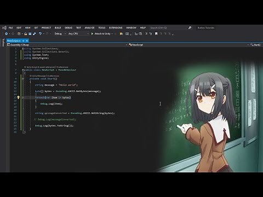The height and width of the screenshot is (197, 263).
Task: Click Debug.Log(item) code line
Action: (x=52, y=103)
